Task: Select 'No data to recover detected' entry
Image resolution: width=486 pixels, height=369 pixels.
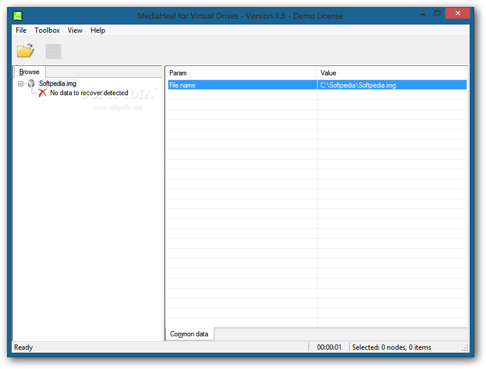Action: click(89, 93)
